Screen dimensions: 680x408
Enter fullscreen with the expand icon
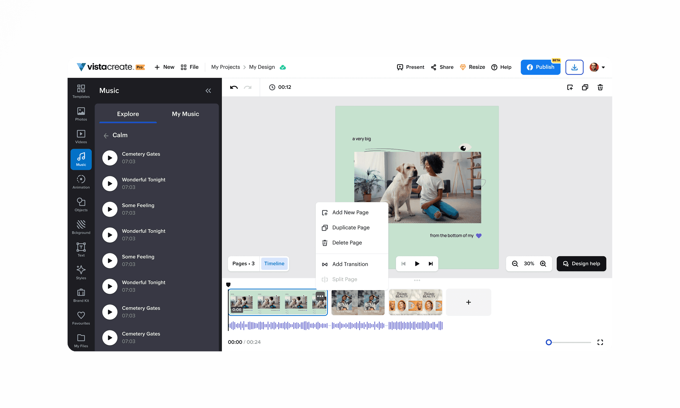point(600,342)
